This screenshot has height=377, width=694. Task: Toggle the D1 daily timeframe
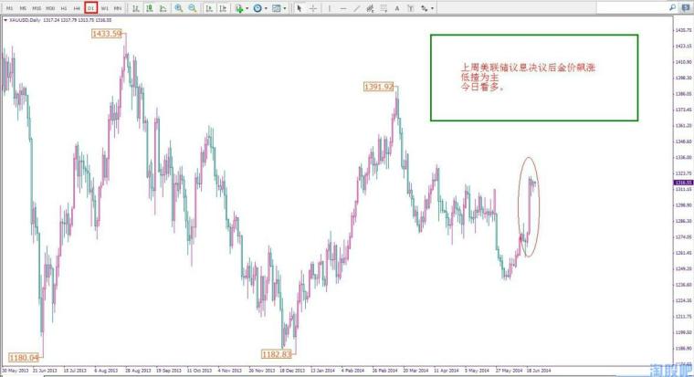(x=90, y=8)
